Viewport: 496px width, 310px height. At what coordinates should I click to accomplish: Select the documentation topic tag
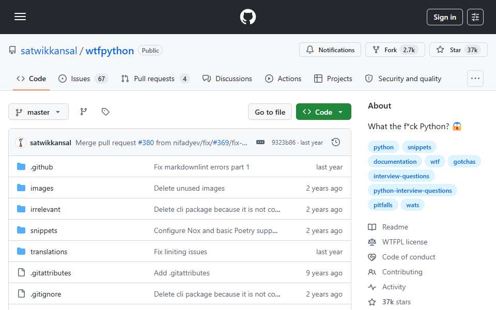tap(395, 162)
